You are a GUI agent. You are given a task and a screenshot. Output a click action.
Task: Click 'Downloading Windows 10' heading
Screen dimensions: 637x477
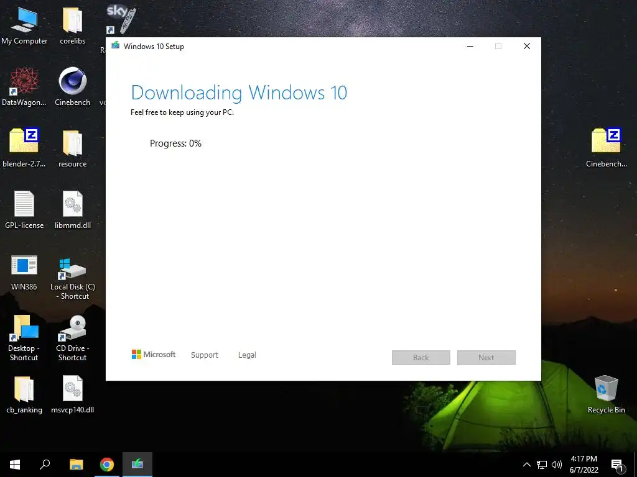[x=239, y=93]
